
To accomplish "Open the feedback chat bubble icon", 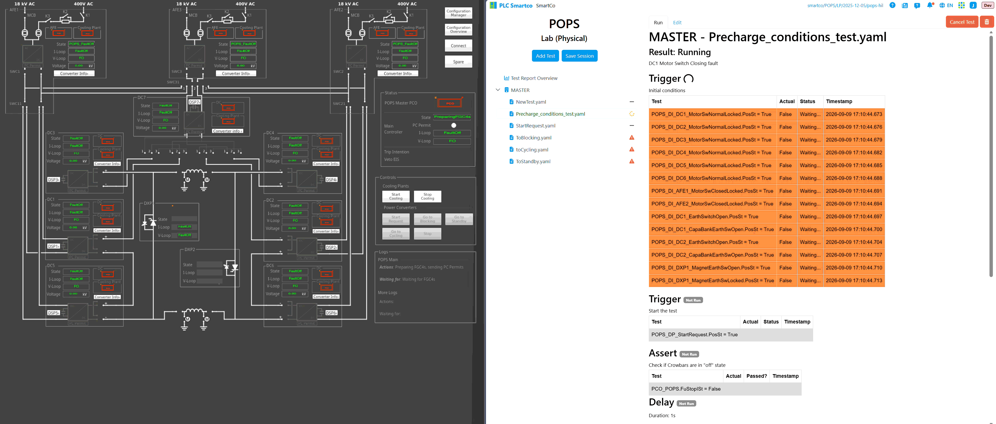I will click(x=917, y=5).
